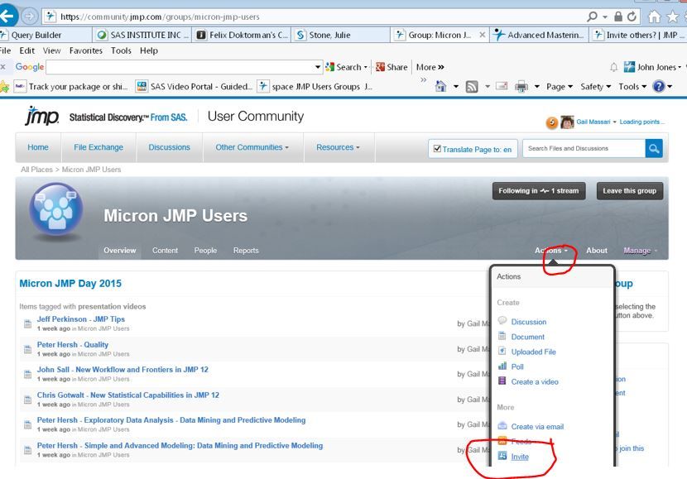Open the Edit menu
This screenshot has width=687, height=479.
(26, 50)
